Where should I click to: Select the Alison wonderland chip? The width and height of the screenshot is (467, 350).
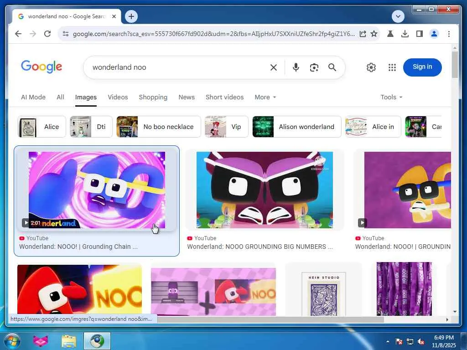pyautogui.click(x=296, y=127)
